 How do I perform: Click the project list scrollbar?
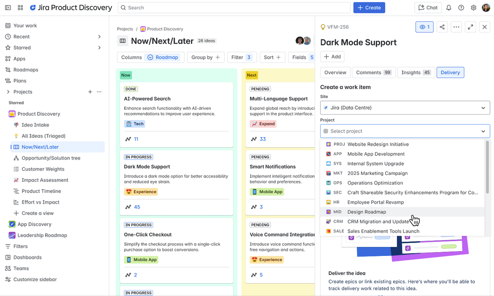point(488,168)
